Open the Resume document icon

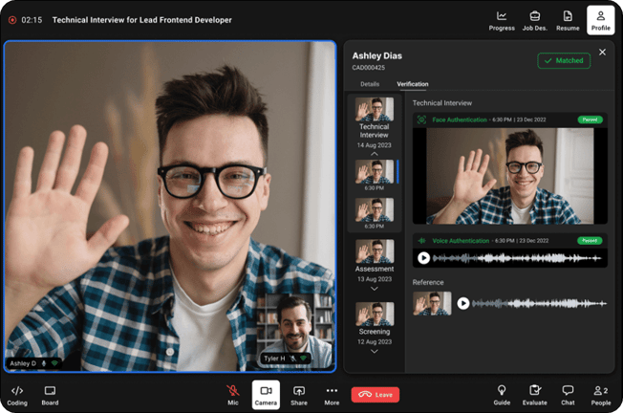(x=568, y=16)
